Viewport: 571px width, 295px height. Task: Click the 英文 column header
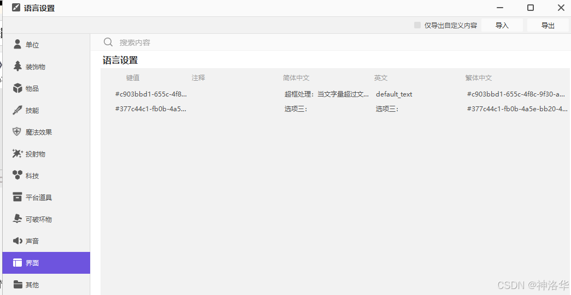(380, 78)
